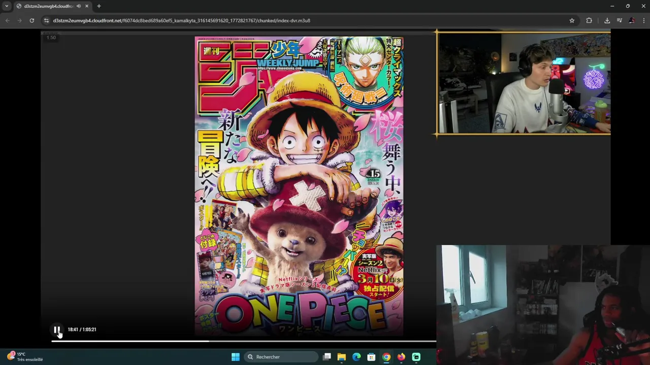Open a new tab with the plus button

click(99, 6)
